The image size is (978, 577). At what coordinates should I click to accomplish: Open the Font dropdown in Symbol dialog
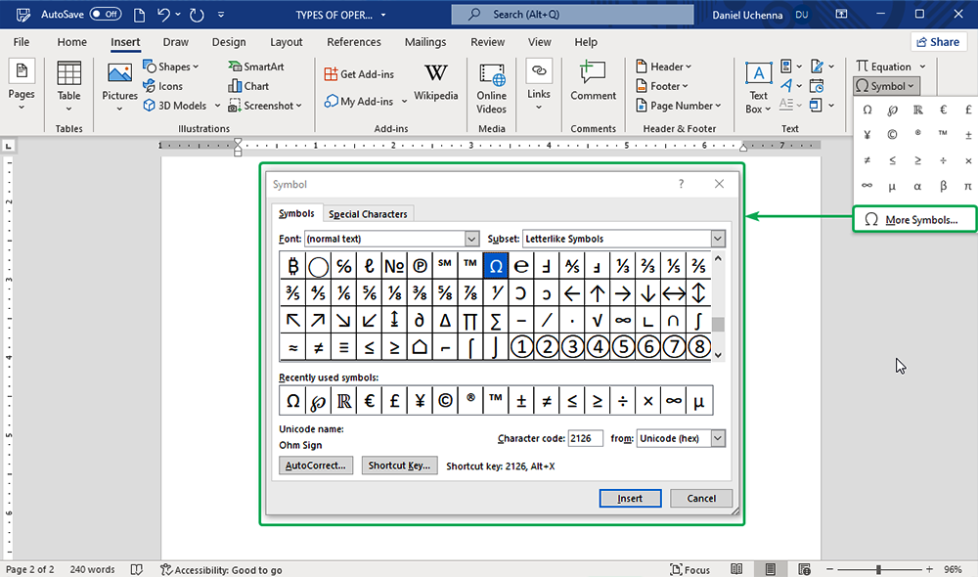tap(472, 238)
